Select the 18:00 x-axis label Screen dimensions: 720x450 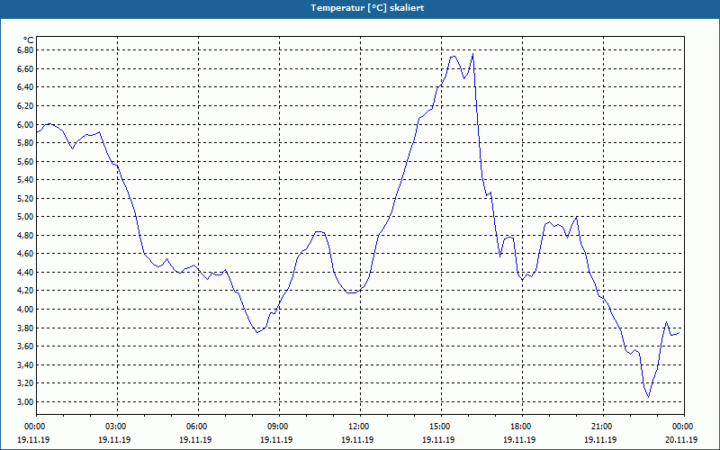coord(522,427)
